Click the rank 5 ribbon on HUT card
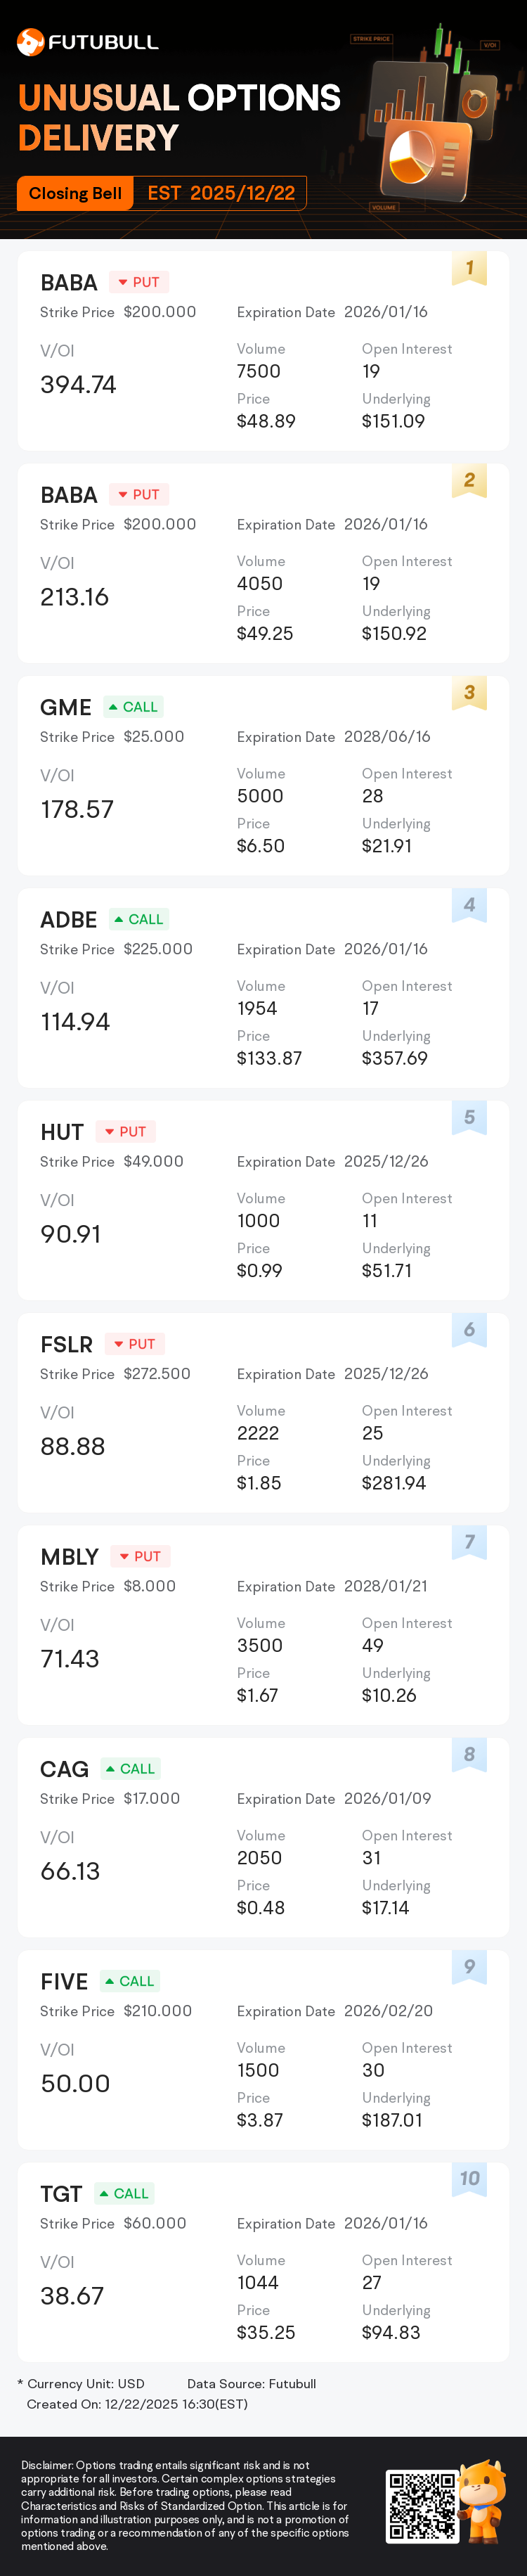527x2576 pixels. click(x=469, y=1117)
